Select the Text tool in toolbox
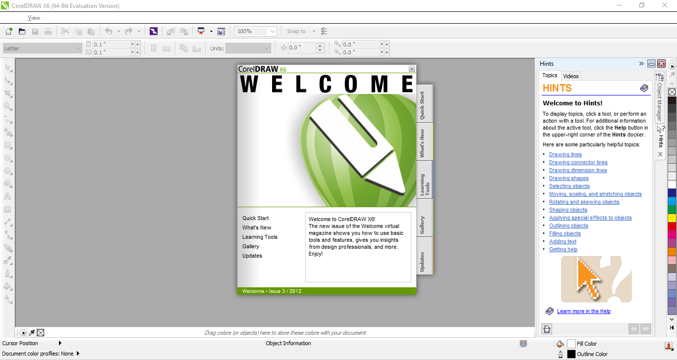 (8, 196)
